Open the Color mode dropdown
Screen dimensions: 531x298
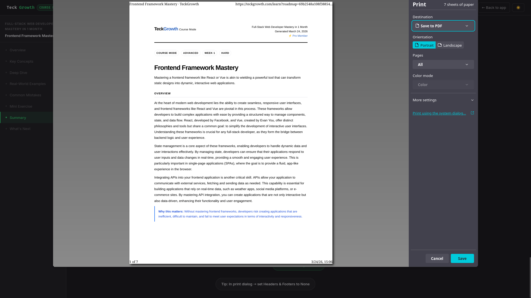coord(443,85)
